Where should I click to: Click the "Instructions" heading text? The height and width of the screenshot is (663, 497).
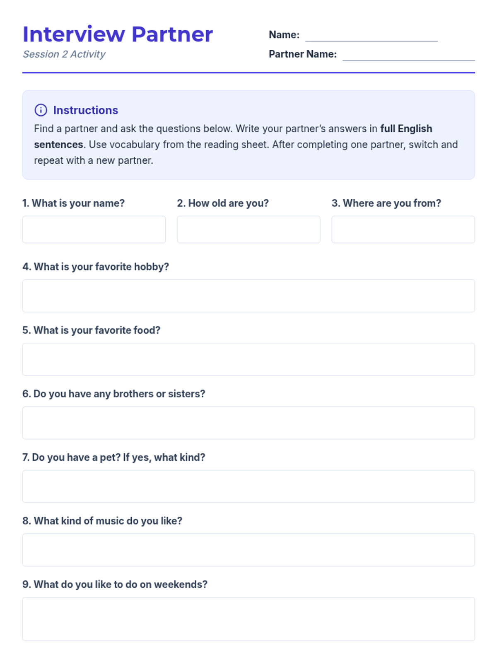pos(85,110)
